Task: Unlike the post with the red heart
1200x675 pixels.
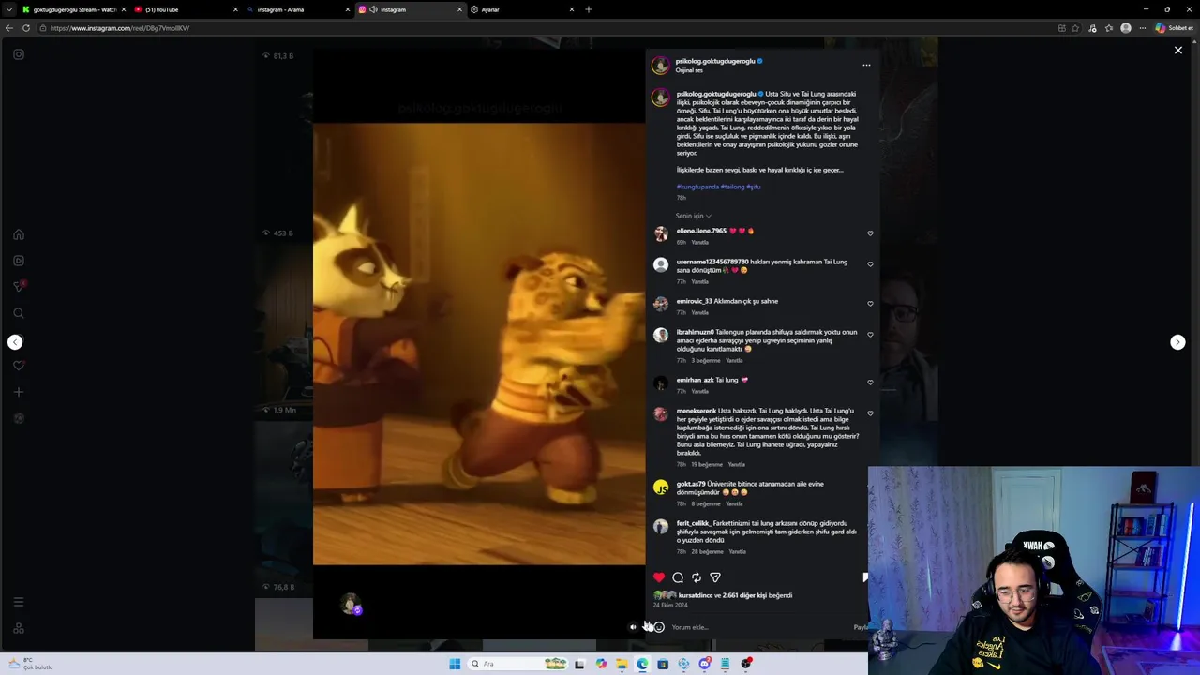Action: tap(659, 577)
